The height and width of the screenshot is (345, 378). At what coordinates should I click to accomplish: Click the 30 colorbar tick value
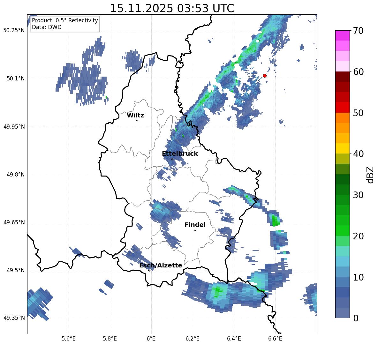tap(358, 195)
